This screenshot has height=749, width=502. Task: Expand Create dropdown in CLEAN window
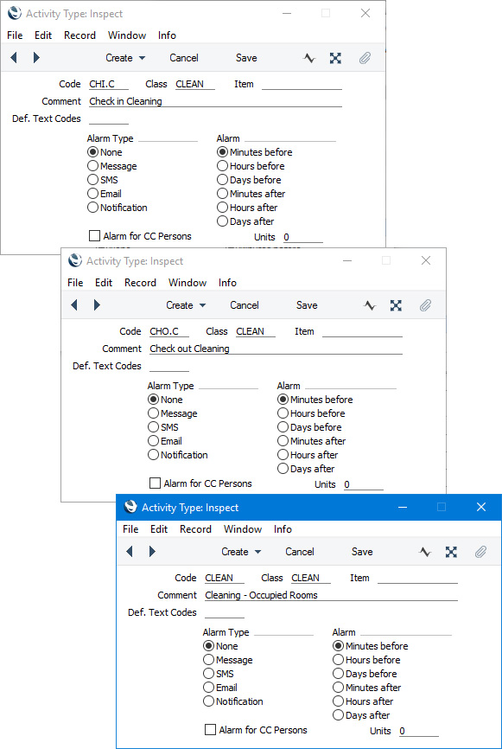tap(241, 552)
